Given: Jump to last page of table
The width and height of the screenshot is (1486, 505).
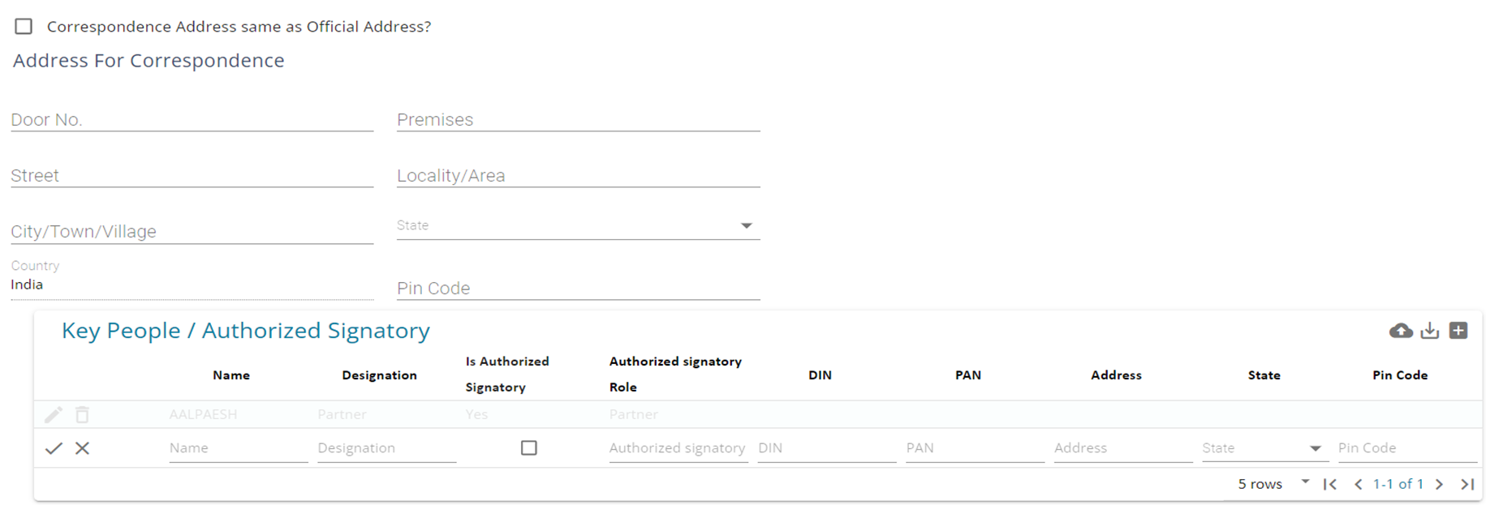Looking at the screenshot, I should (1467, 484).
